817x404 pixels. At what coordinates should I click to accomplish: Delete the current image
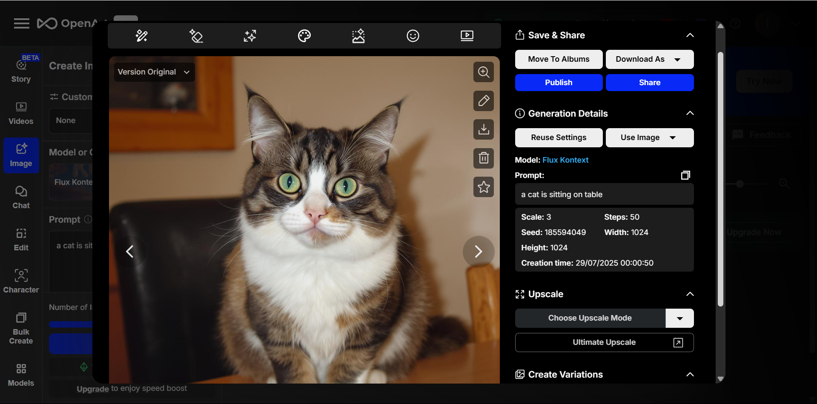click(x=483, y=158)
